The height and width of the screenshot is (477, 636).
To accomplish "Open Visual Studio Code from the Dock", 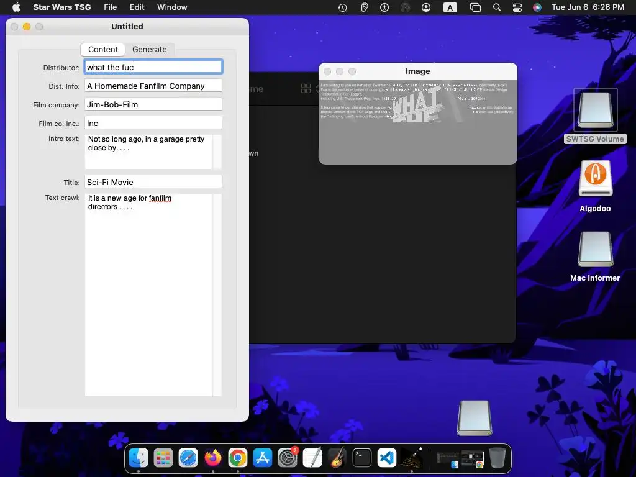I will 387,458.
